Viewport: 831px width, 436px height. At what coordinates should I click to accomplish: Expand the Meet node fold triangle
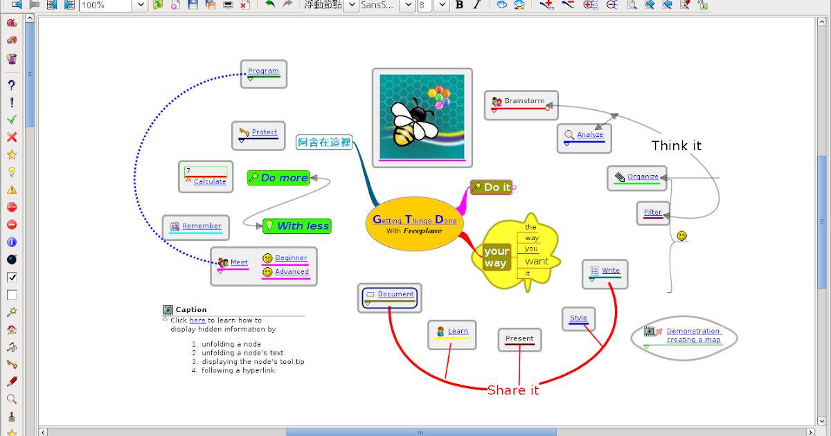[220, 271]
